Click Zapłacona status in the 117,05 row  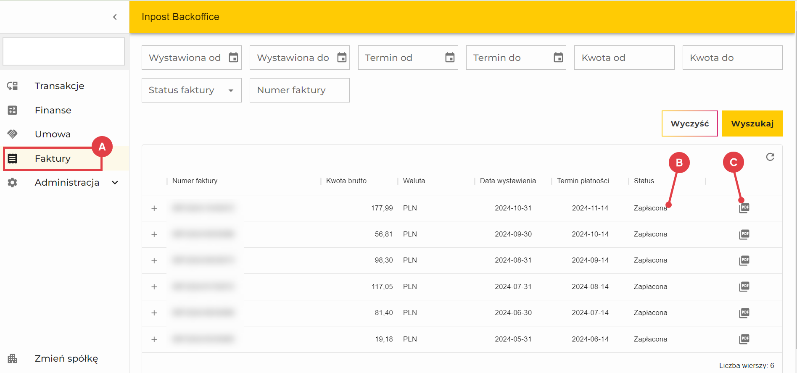click(650, 286)
